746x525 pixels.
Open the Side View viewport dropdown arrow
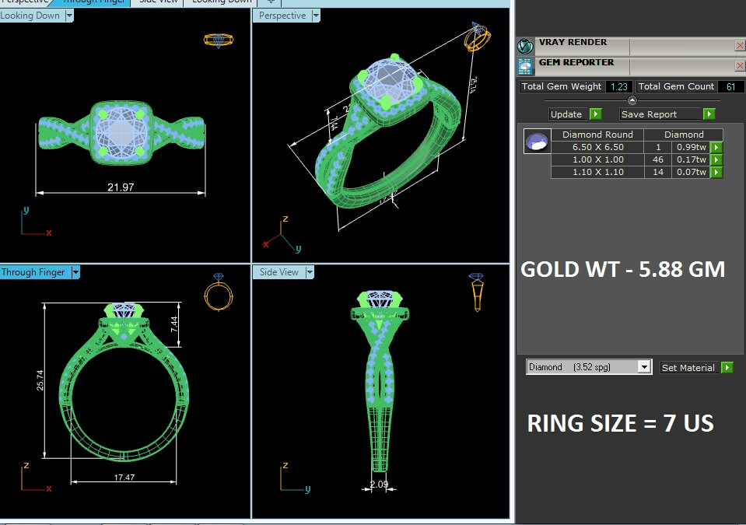click(310, 272)
